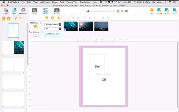Switch to the Layouts panel

(34, 11)
